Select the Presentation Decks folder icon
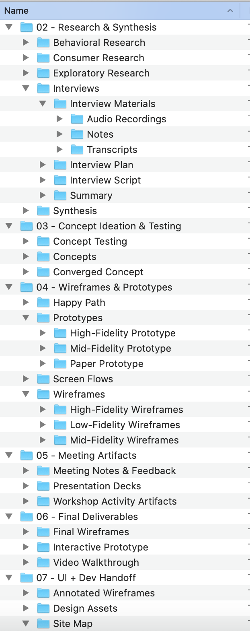Image resolution: width=250 pixels, height=631 pixels. [x=43, y=486]
